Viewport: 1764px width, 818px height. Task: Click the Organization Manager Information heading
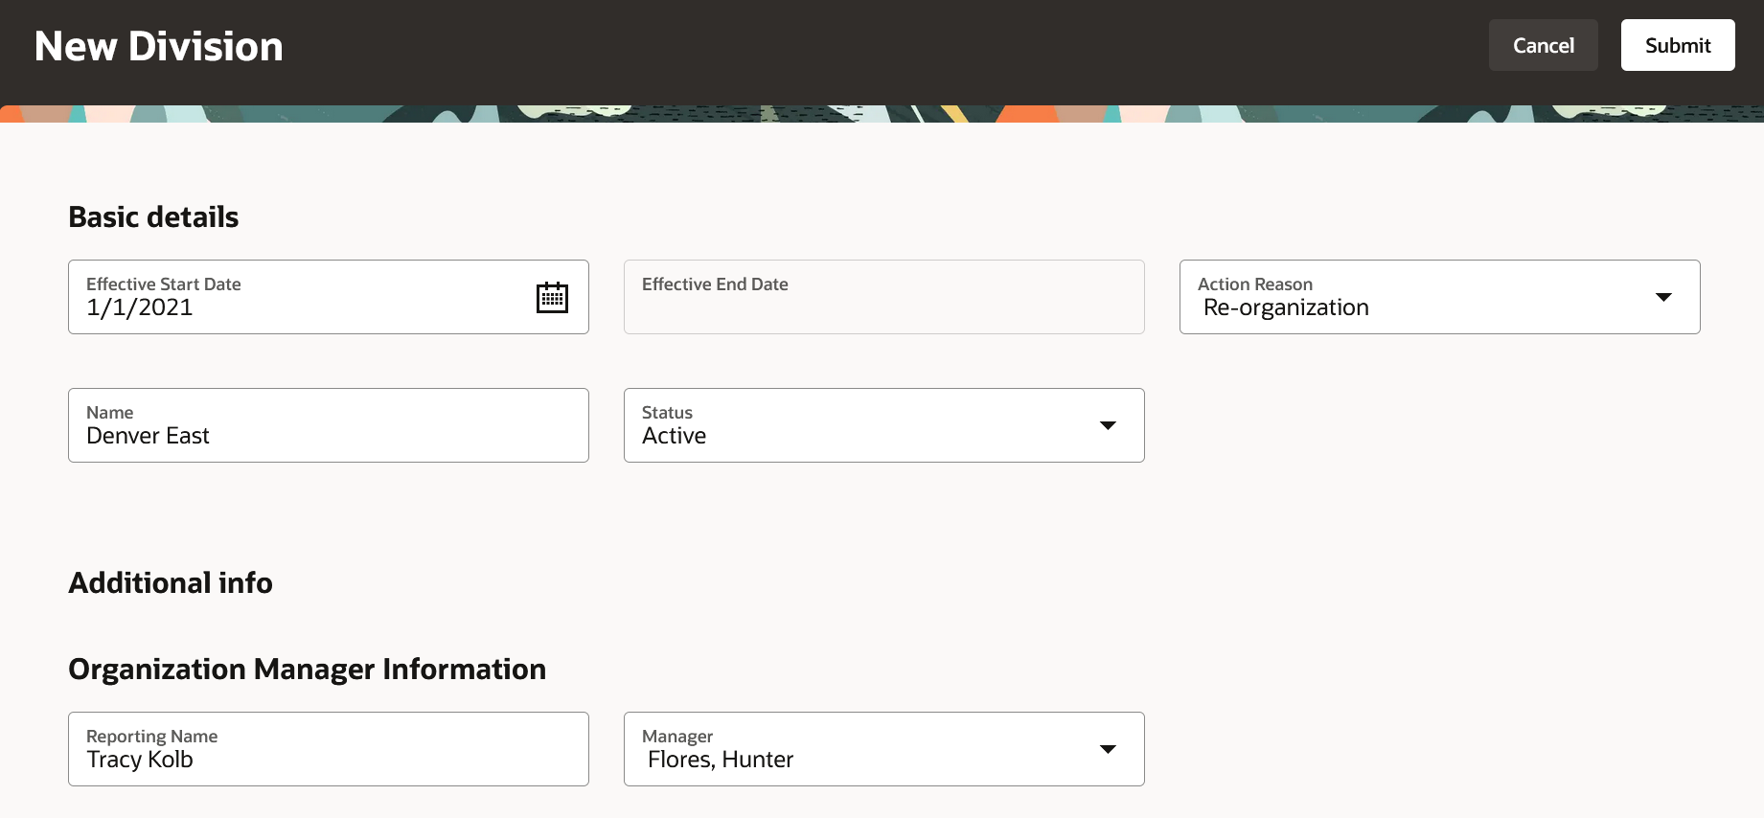(x=308, y=670)
